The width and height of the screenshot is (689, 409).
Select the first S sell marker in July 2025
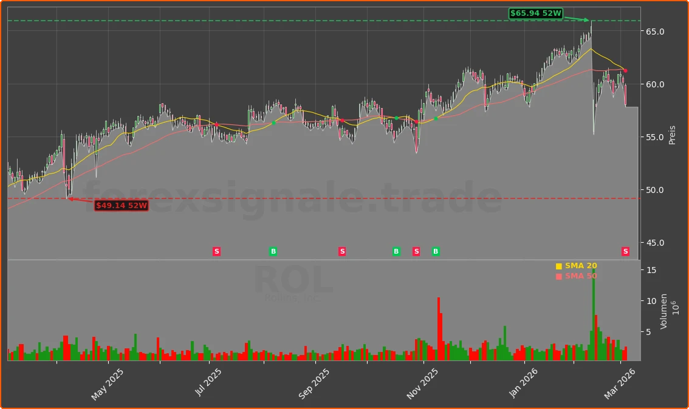tap(216, 251)
